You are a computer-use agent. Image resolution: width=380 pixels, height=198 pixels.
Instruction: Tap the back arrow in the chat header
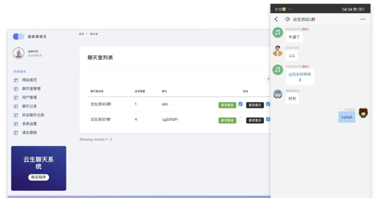pyautogui.click(x=276, y=19)
